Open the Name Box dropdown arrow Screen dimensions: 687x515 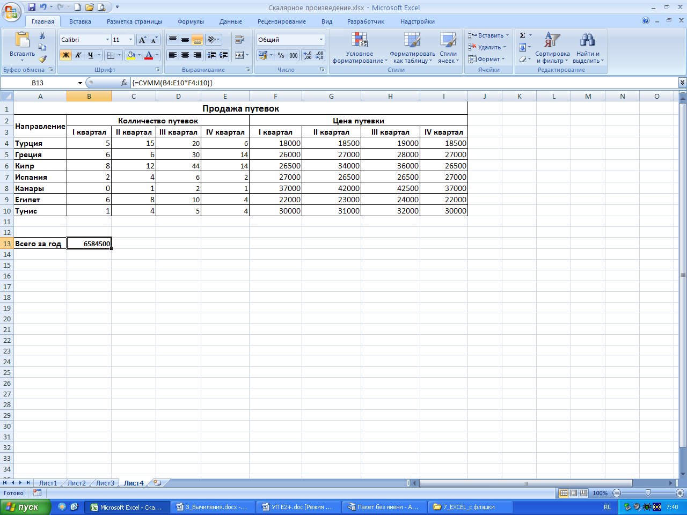point(80,83)
